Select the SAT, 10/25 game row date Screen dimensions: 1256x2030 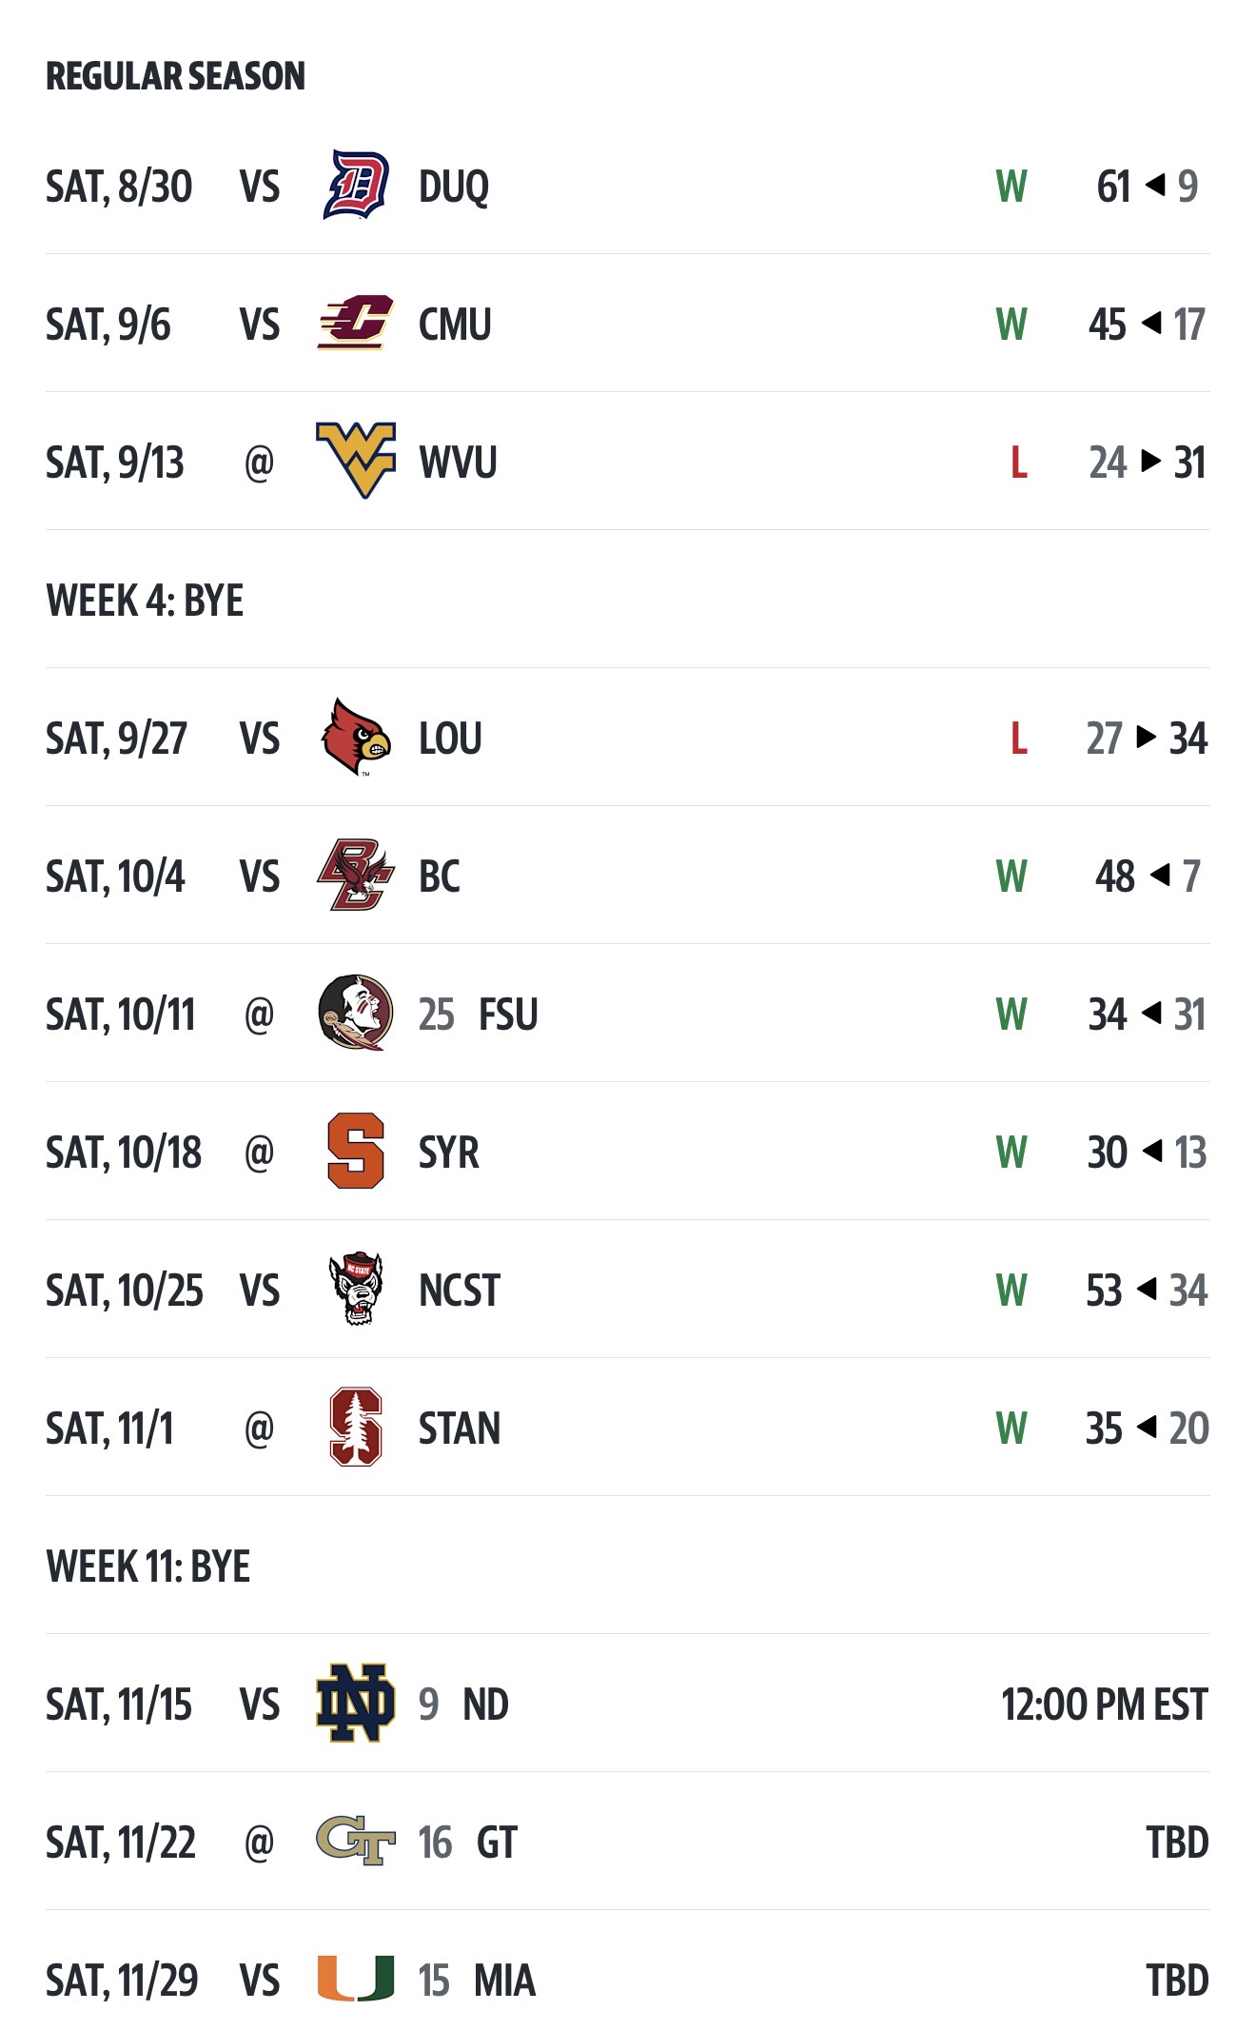pyautogui.click(x=125, y=1291)
